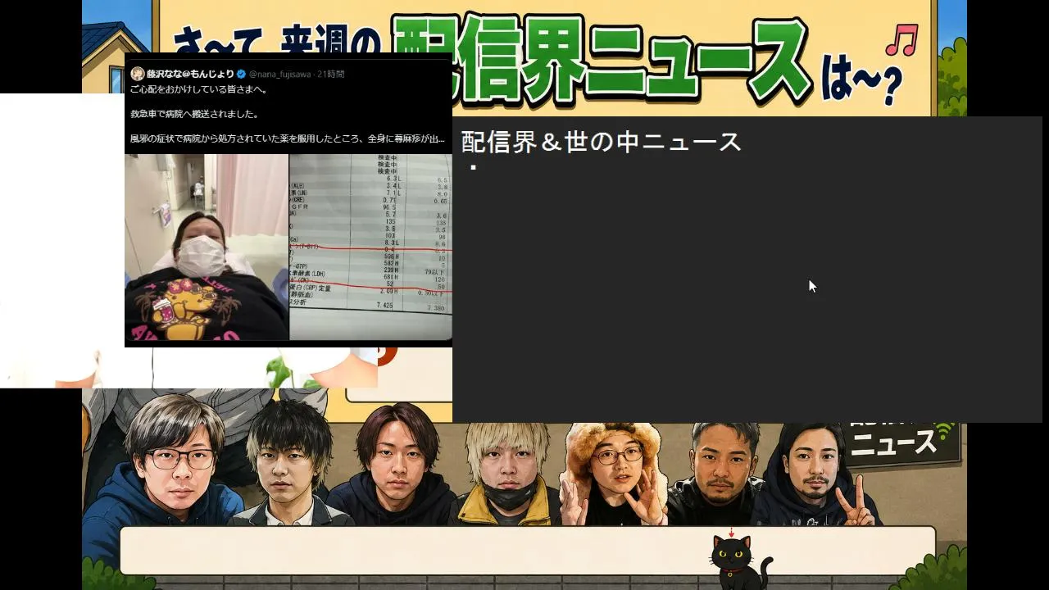The width and height of the screenshot is (1049, 590).
Task: Click the blue verified badge beside 藤沢なな@もんじょり
Action: 241,74
